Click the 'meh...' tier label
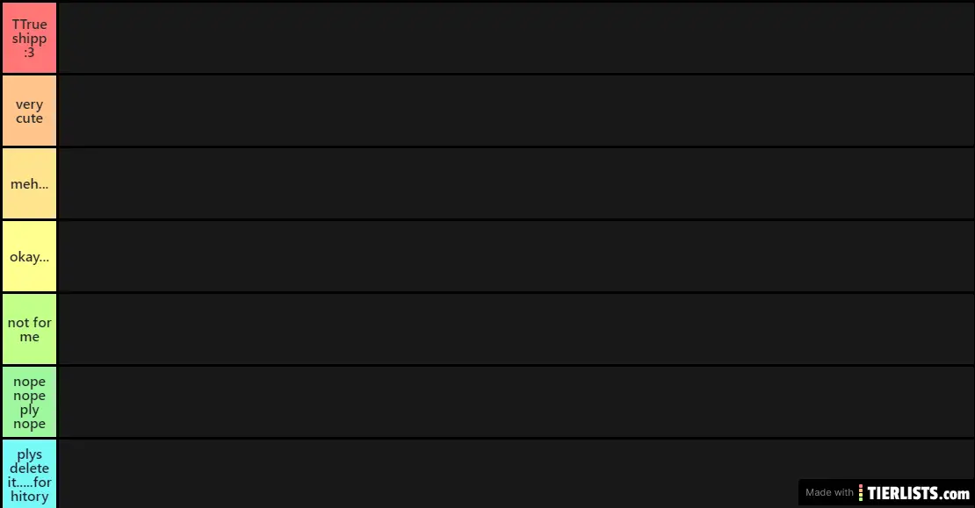Viewport: 975px width, 508px height. [x=29, y=183]
